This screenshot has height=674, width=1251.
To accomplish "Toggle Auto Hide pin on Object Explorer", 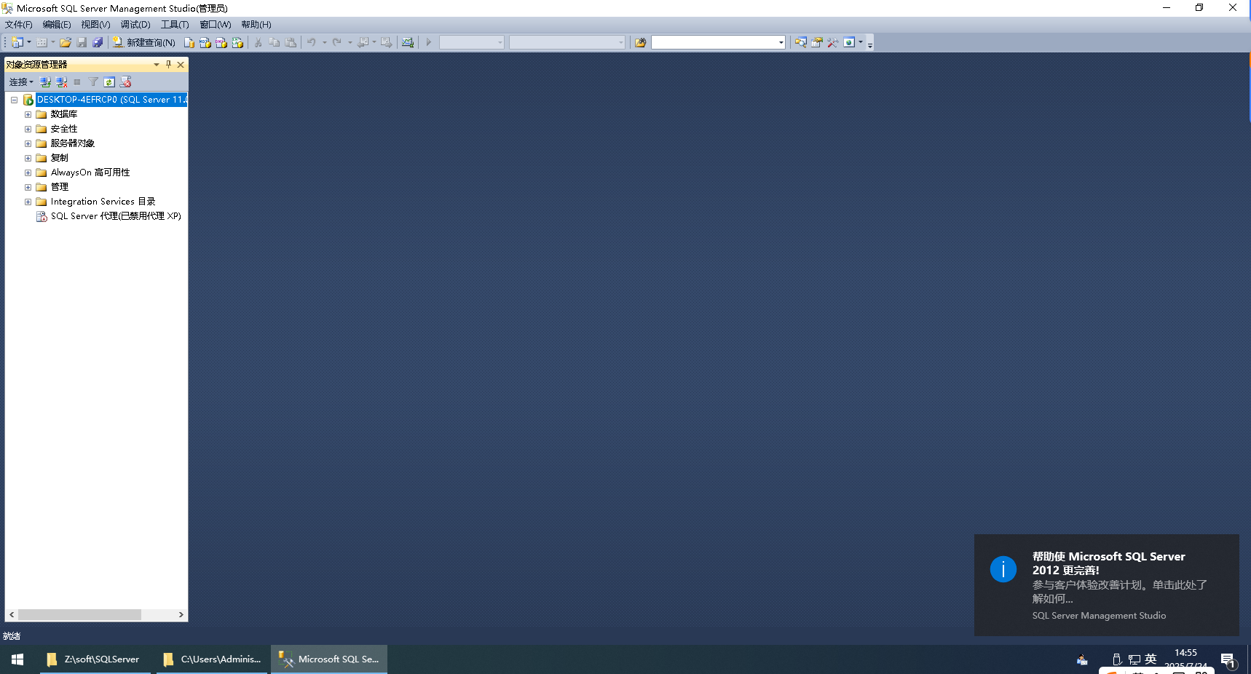I will pos(168,65).
